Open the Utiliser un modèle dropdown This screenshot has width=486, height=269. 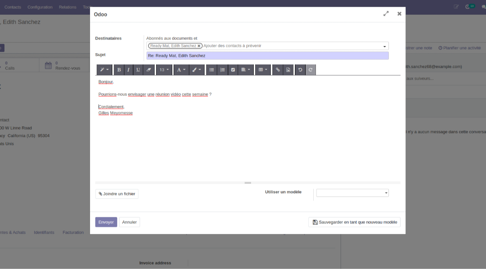352,193
